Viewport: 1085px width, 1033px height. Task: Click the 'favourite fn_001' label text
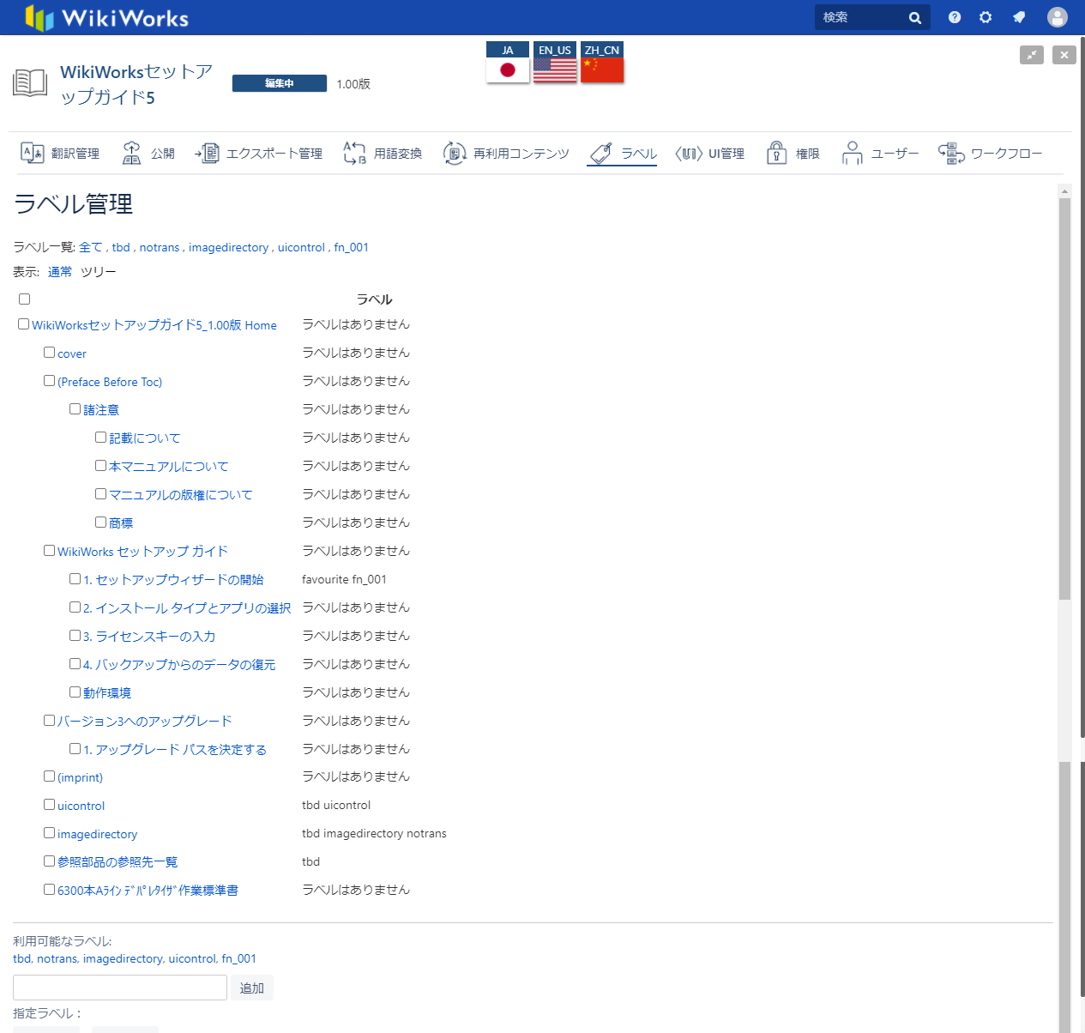coord(344,579)
